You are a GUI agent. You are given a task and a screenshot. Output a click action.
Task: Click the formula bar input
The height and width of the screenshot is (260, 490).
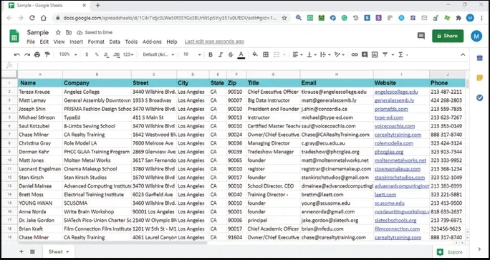(x=243, y=65)
